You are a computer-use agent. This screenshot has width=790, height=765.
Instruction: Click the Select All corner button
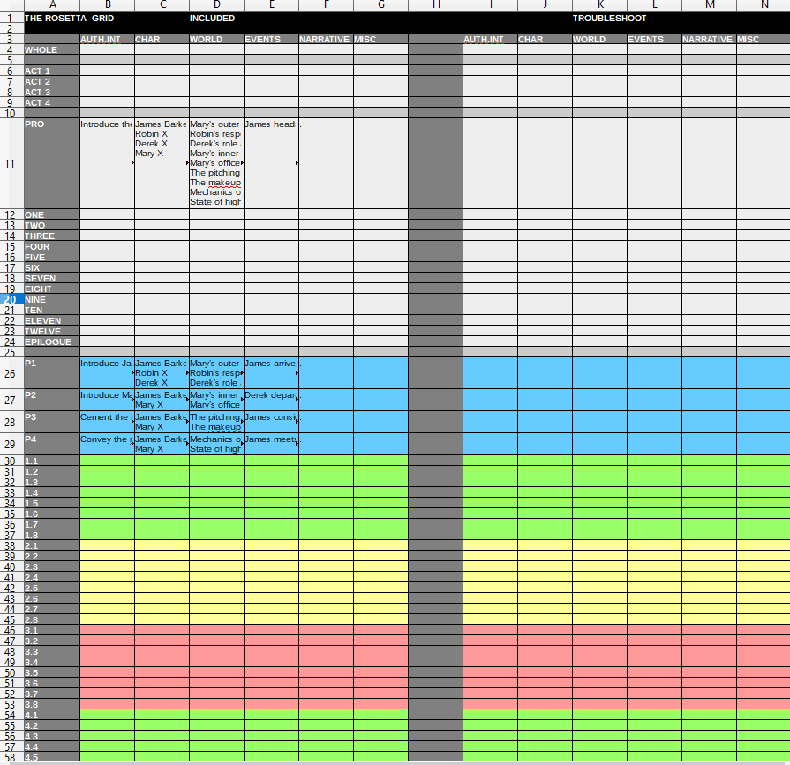point(10,6)
